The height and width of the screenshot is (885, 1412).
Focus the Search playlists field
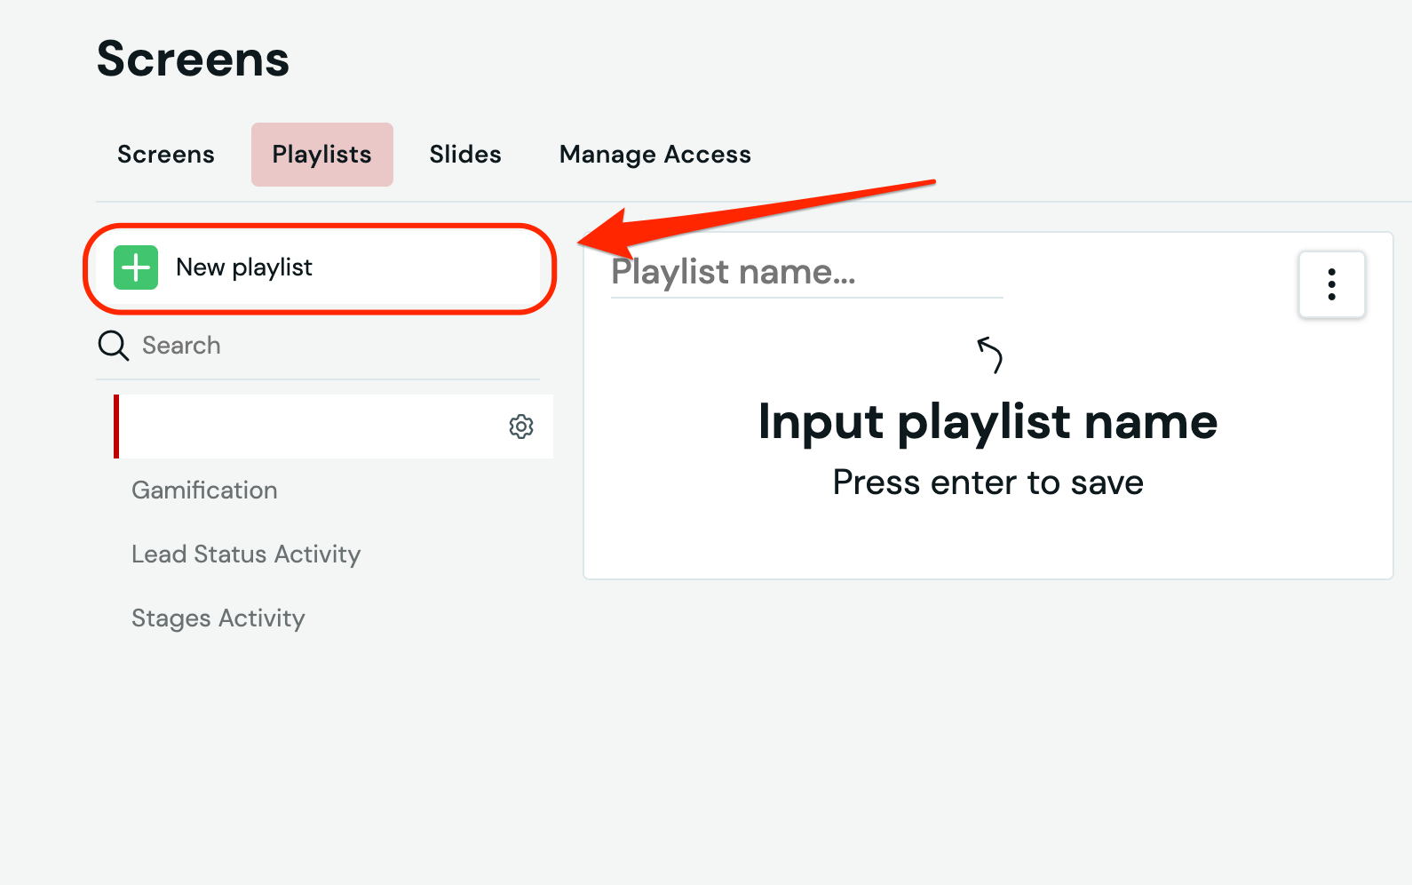[x=337, y=346]
